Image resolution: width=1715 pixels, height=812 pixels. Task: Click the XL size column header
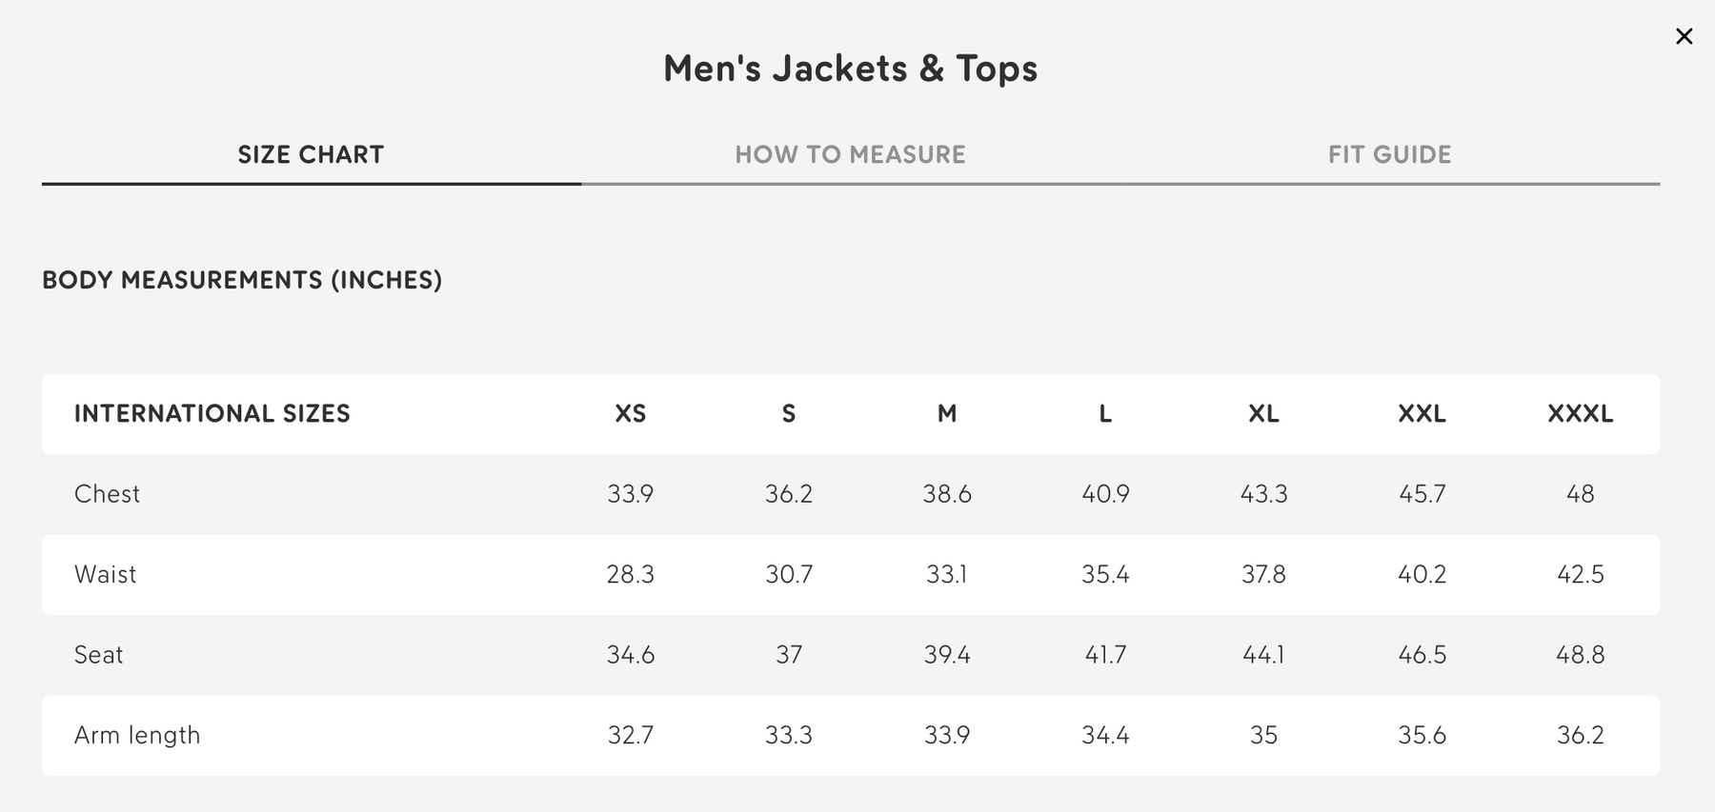pos(1263,414)
